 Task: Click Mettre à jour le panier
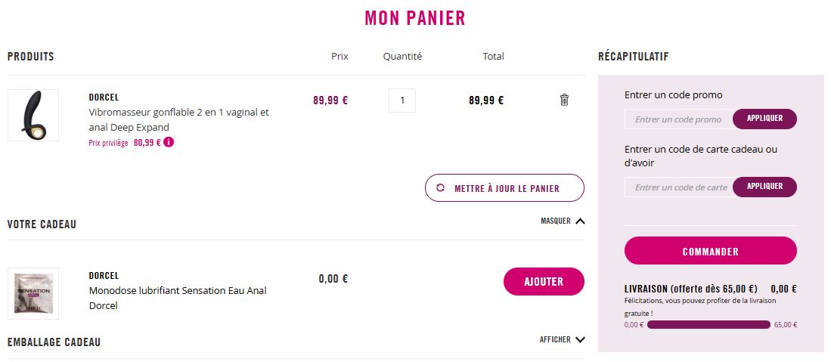(505, 188)
